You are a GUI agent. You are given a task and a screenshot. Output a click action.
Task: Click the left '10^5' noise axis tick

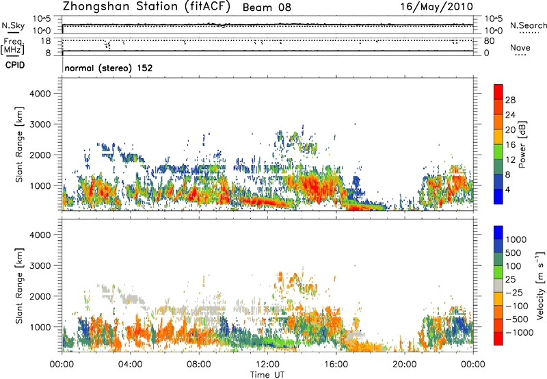coord(42,18)
